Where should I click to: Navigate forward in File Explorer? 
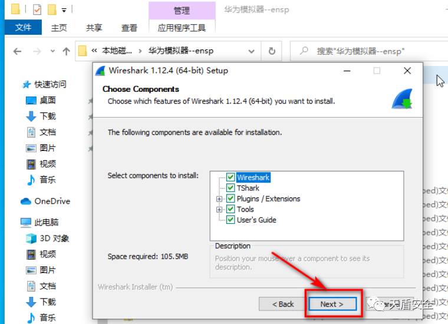click(x=37, y=51)
